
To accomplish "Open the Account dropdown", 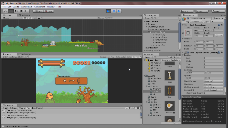I will 218,11.
